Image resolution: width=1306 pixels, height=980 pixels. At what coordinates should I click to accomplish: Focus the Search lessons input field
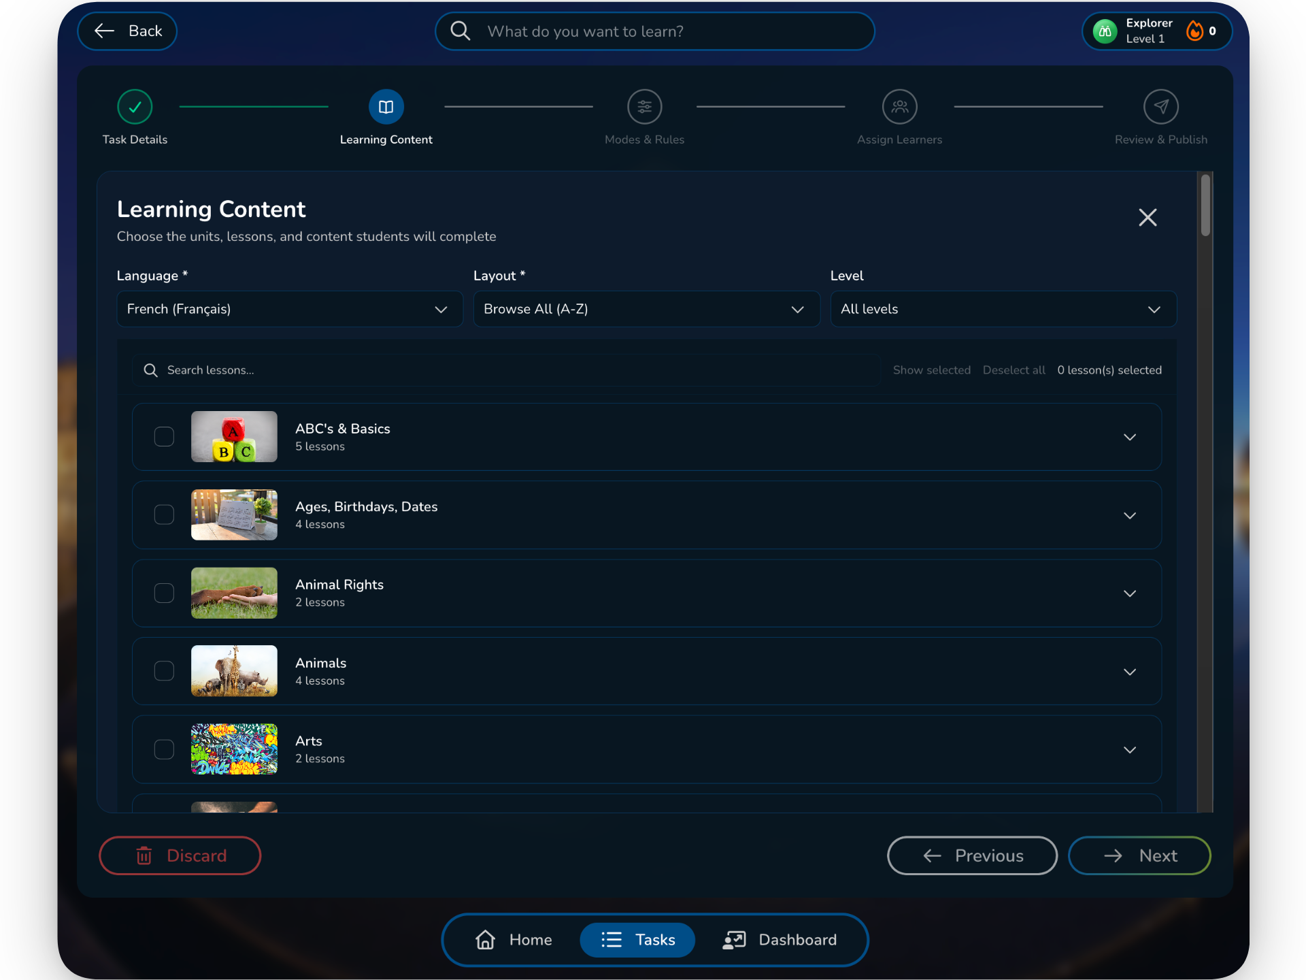506,370
